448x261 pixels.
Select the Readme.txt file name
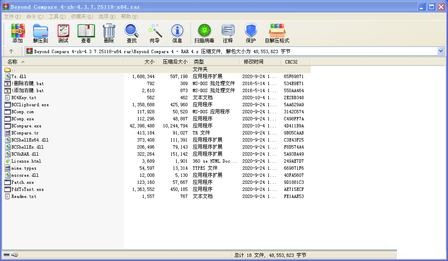click(24, 196)
